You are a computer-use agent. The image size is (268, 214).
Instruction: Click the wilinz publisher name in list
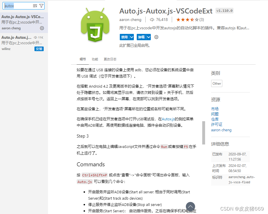point(6,49)
